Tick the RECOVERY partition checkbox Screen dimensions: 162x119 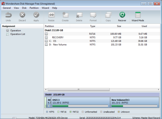click(x=46, y=37)
